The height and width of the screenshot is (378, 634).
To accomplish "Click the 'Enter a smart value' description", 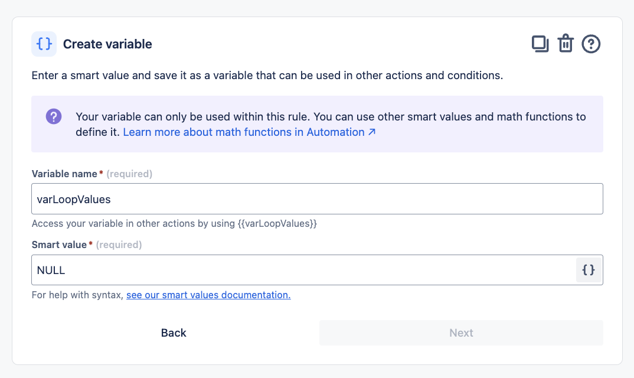I will (x=267, y=76).
